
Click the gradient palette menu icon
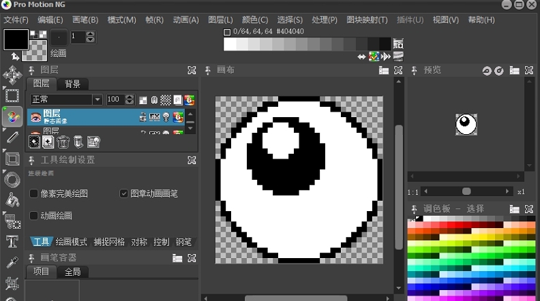tap(398, 44)
